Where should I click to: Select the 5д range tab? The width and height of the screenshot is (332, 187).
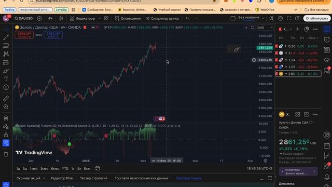pos(25,169)
